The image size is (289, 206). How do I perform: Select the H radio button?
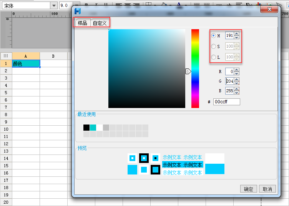(x=213, y=36)
